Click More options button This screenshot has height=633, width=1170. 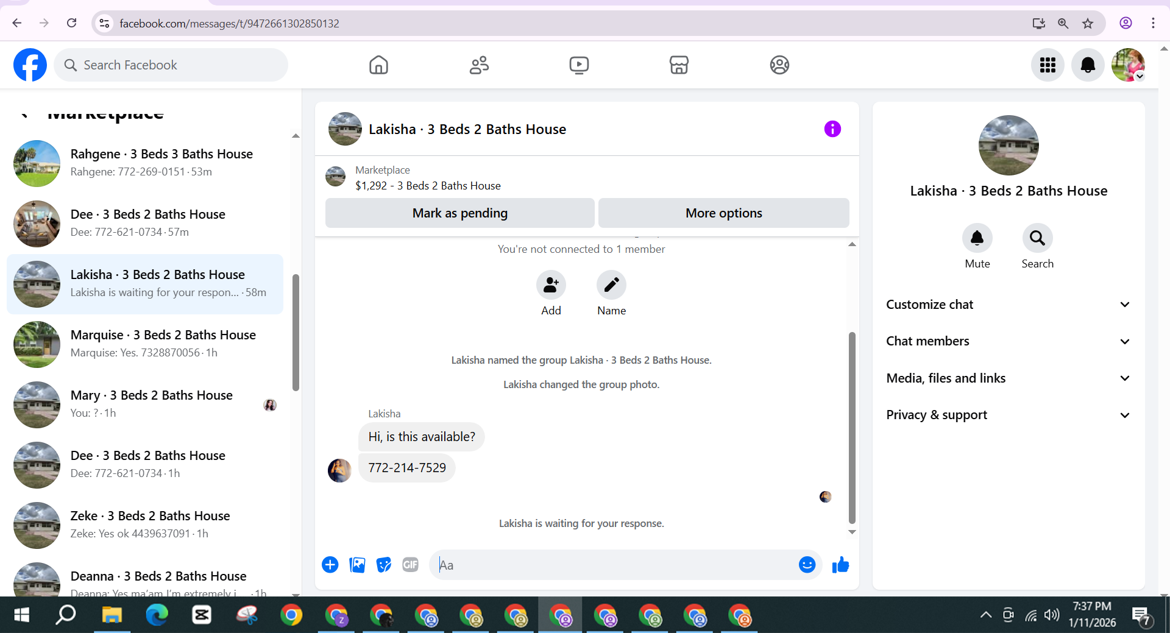pos(724,213)
